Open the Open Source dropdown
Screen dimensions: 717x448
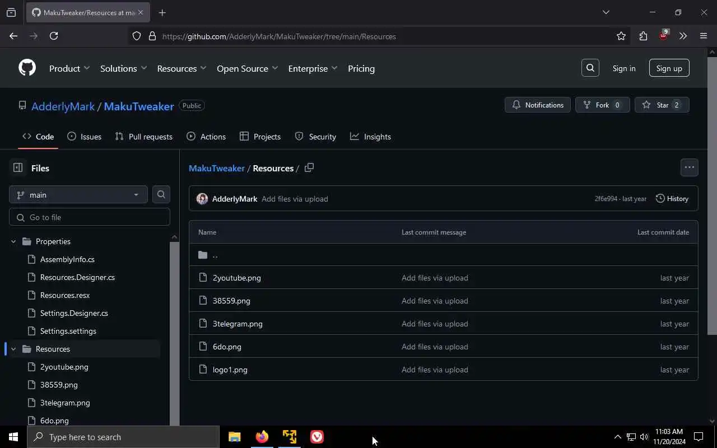(x=247, y=68)
